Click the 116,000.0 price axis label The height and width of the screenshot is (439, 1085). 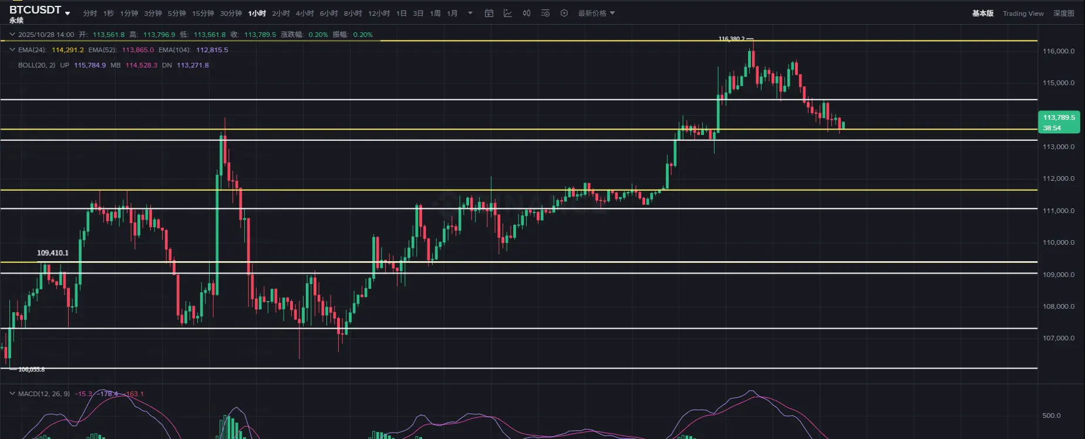[1059, 51]
